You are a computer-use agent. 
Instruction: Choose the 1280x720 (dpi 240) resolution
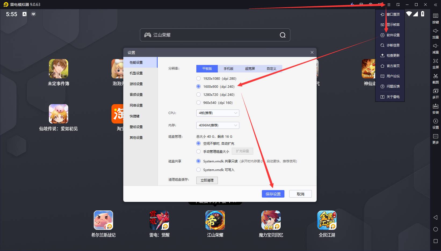pos(198,95)
